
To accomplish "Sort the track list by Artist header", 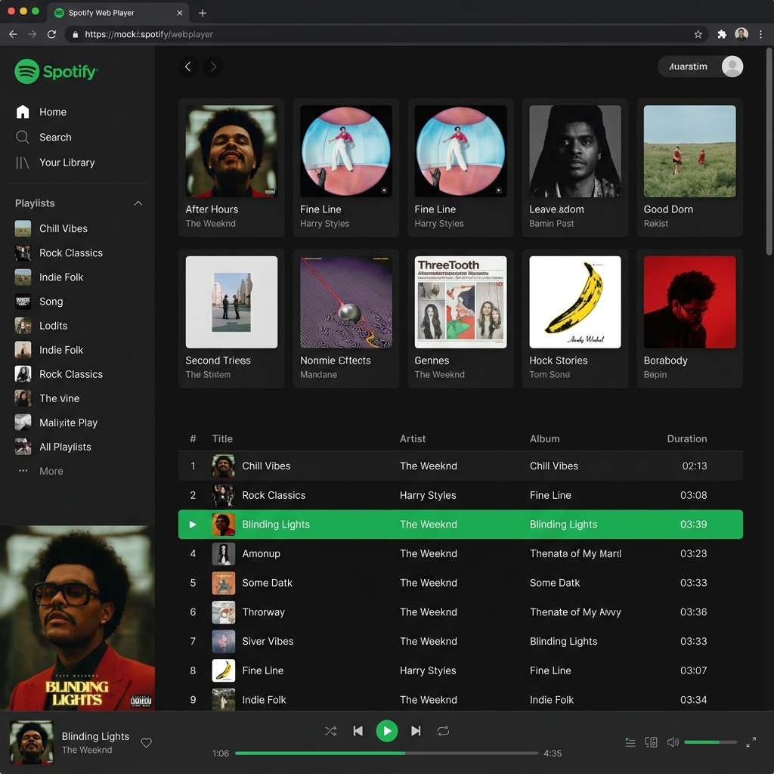I will pos(412,438).
